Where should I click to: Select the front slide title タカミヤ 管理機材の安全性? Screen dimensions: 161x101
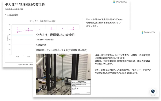coord(56,35)
